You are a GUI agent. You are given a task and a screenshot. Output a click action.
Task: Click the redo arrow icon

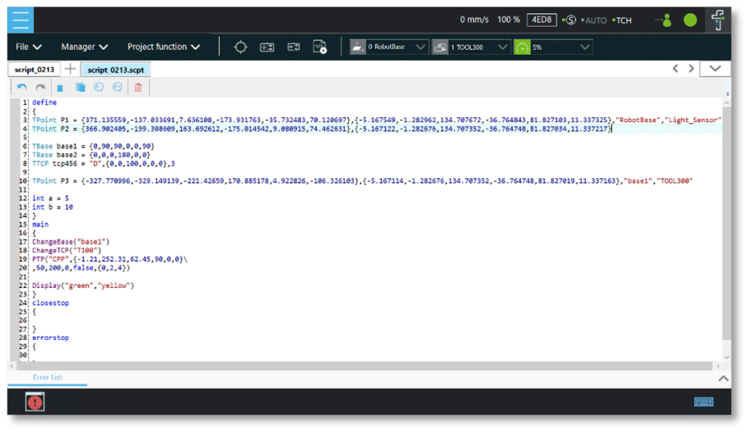click(41, 87)
